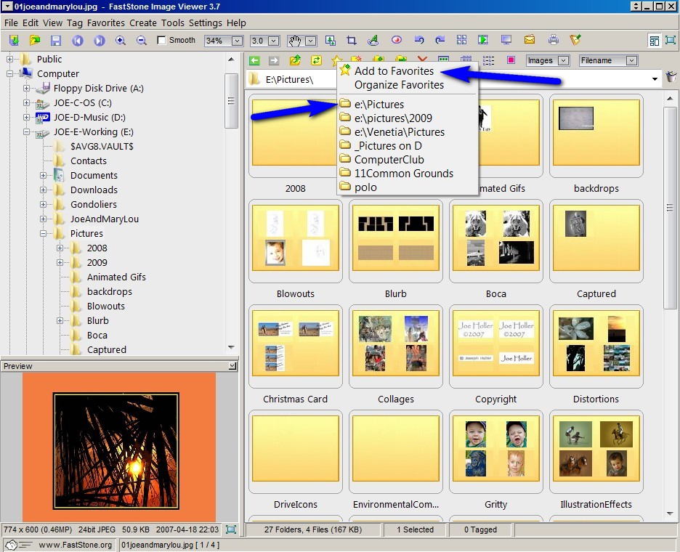The width and height of the screenshot is (680, 552).
Task: Expand the 2008 folder in tree
Action: pyautogui.click(x=60, y=248)
